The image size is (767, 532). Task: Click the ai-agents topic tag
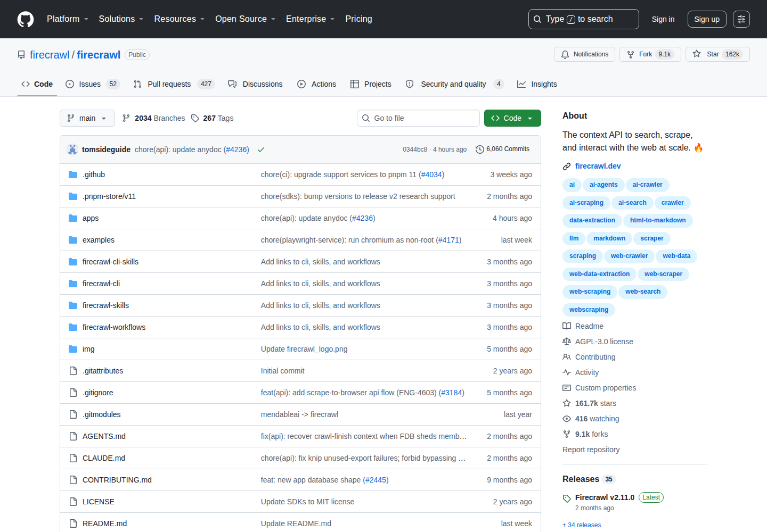pyautogui.click(x=603, y=185)
